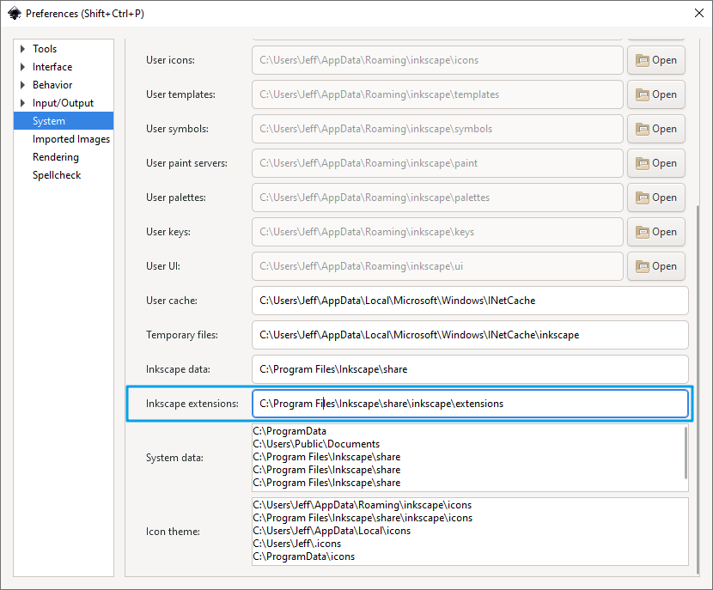Select the System preferences page
The height and width of the screenshot is (590, 713).
coord(64,121)
